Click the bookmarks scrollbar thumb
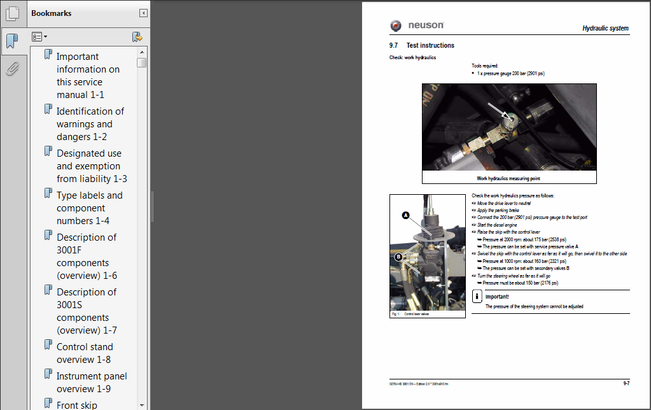The height and width of the screenshot is (410, 651). coord(142,63)
